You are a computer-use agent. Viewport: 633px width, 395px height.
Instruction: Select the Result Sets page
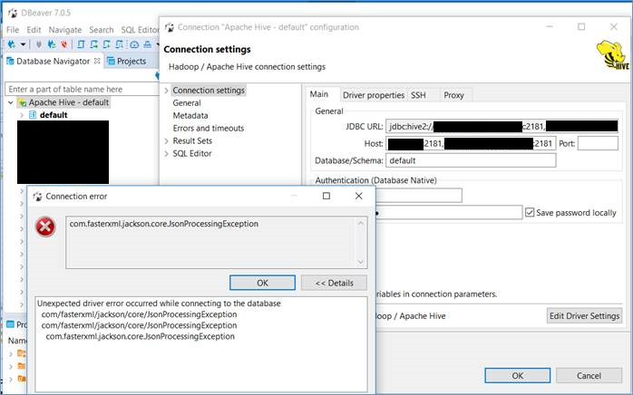click(x=192, y=140)
